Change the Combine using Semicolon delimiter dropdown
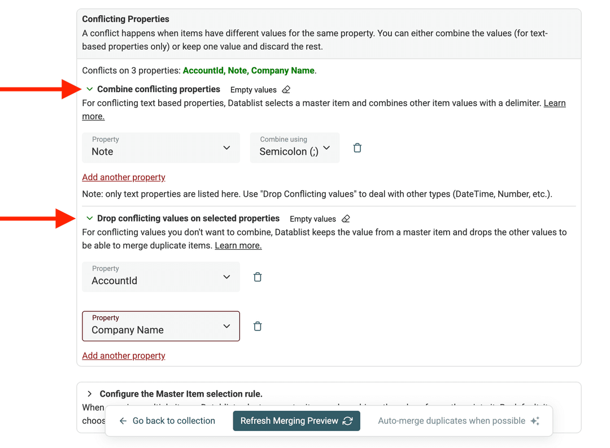Viewport: 610px width, 448px height. tap(294, 147)
